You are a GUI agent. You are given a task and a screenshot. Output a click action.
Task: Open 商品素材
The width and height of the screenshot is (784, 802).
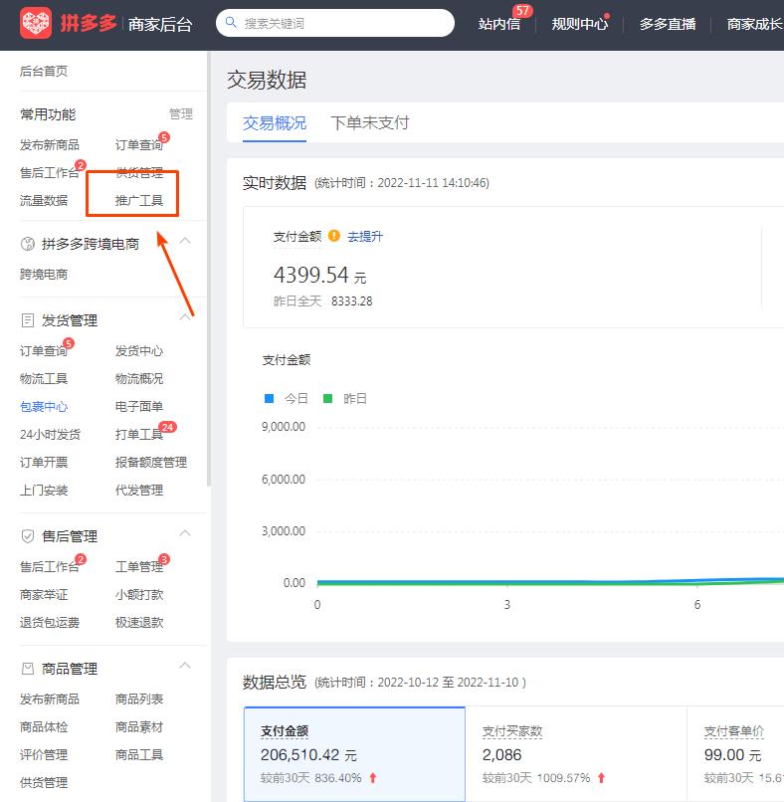(139, 726)
